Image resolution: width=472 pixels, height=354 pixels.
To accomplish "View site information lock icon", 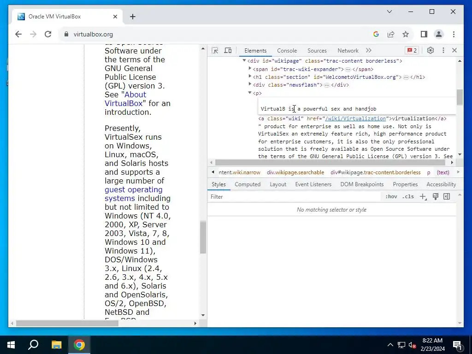I will click(x=66, y=34).
